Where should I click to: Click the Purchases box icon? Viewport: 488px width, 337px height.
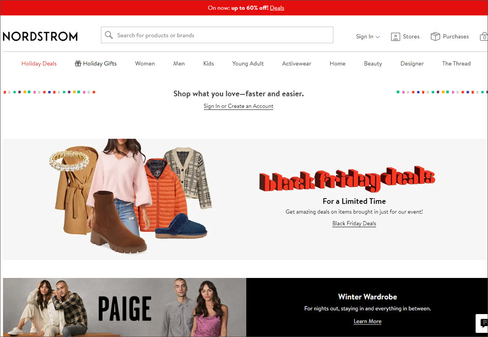click(x=435, y=37)
